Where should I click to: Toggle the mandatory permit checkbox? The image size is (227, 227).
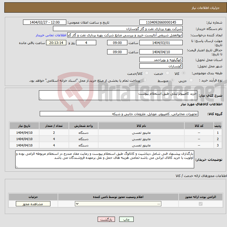coord(200,204)
